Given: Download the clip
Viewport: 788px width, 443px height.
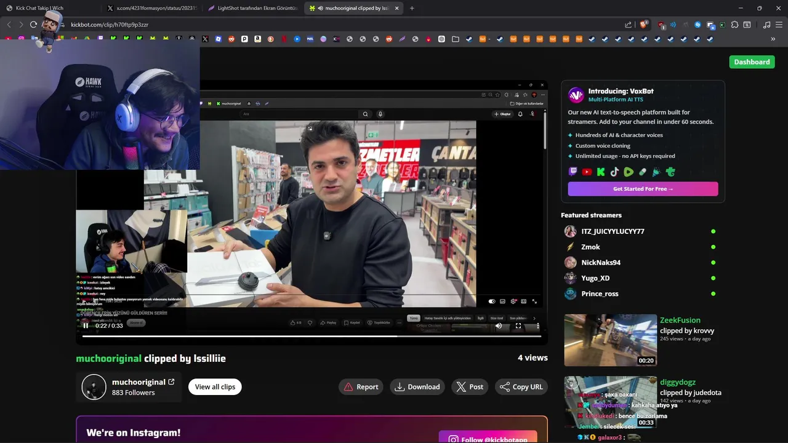Looking at the screenshot, I should pos(417,387).
